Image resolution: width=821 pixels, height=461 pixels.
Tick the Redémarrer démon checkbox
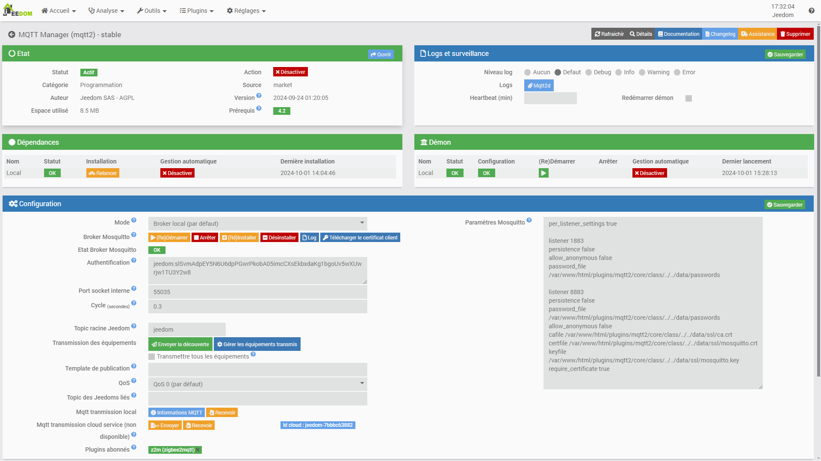pos(688,98)
